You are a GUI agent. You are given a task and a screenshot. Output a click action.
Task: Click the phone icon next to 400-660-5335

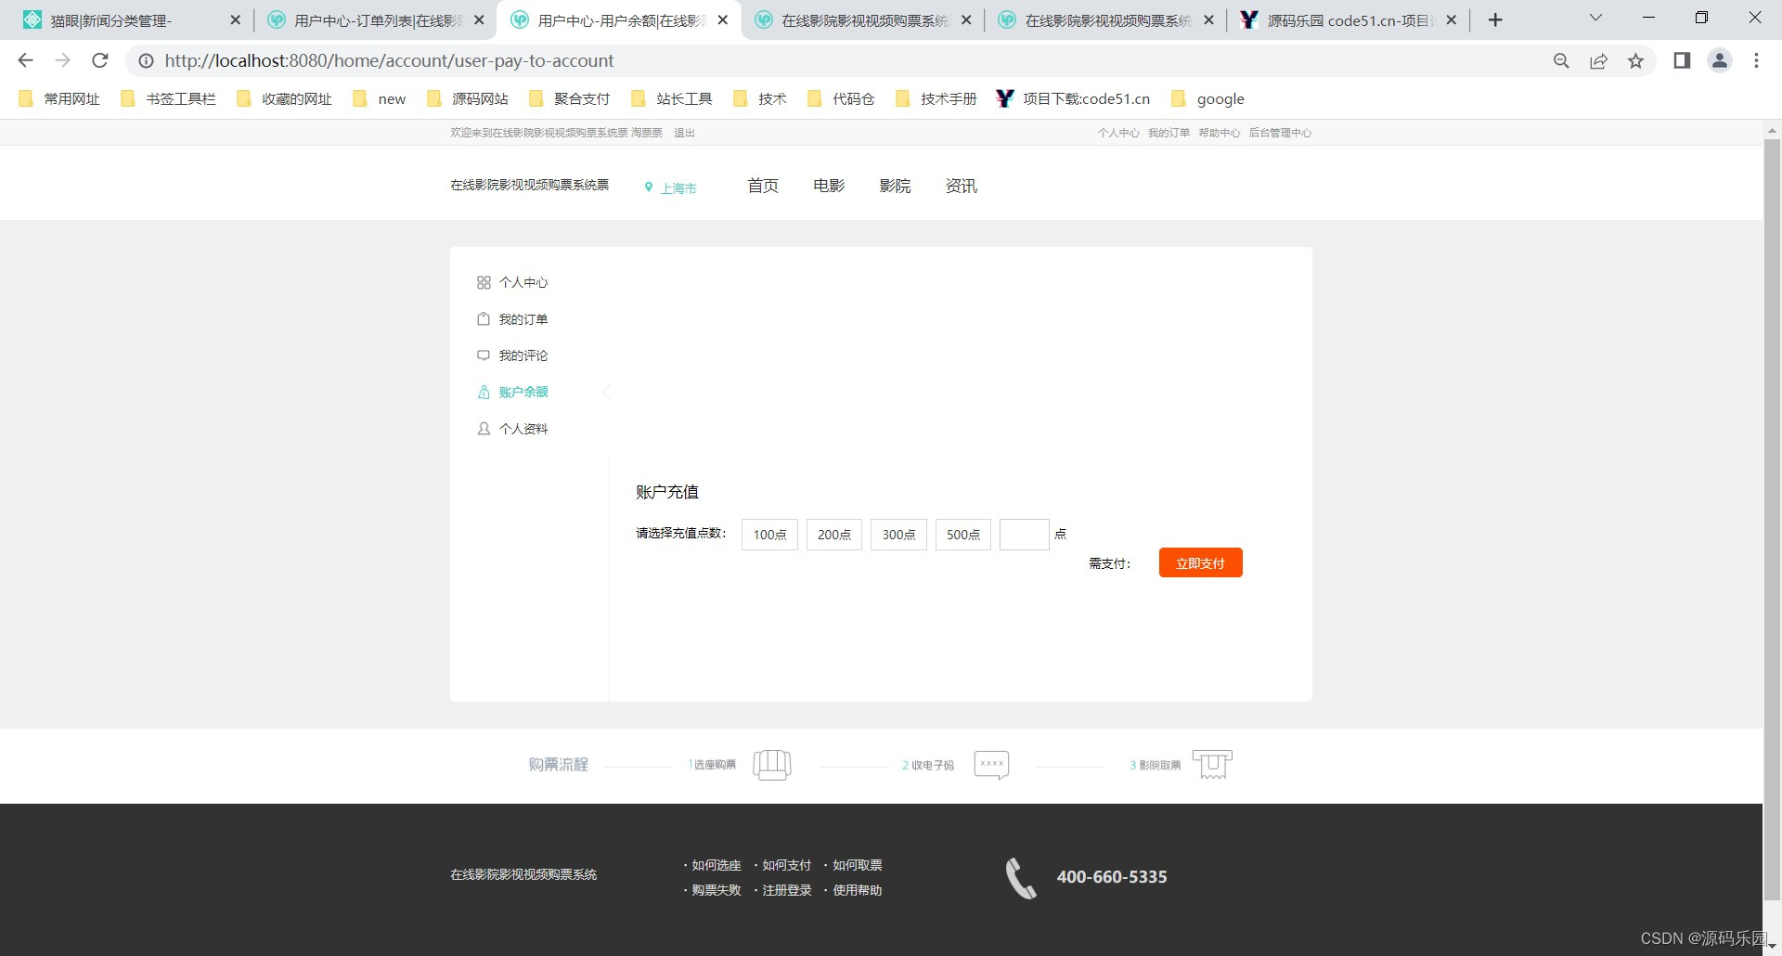(1019, 876)
